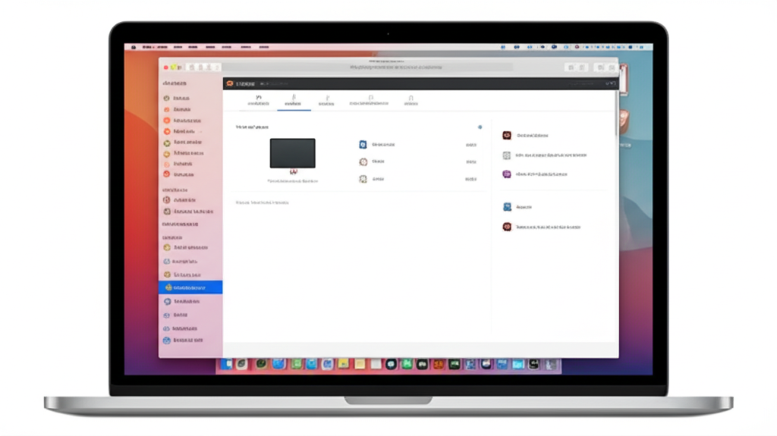Click the vertical scrollbar on the window's right edge
777x436 pixels.
coord(616,114)
